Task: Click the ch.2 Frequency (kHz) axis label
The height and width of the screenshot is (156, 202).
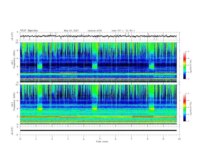Action: pyautogui.click(x=13, y=102)
